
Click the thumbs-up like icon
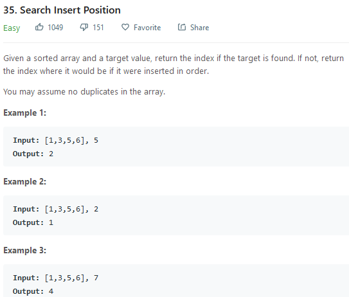(39, 27)
